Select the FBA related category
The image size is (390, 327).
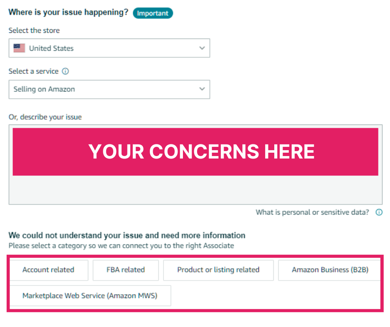point(126,270)
